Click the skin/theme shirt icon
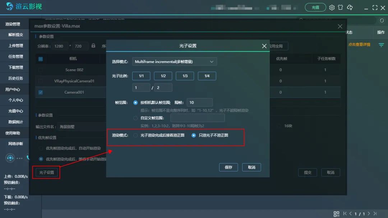 point(341,8)
